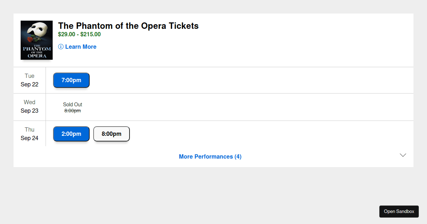427x224 pixels.
Task: Click the Tue weekday label
Action: pyautogui.click(x=30, y=76)
